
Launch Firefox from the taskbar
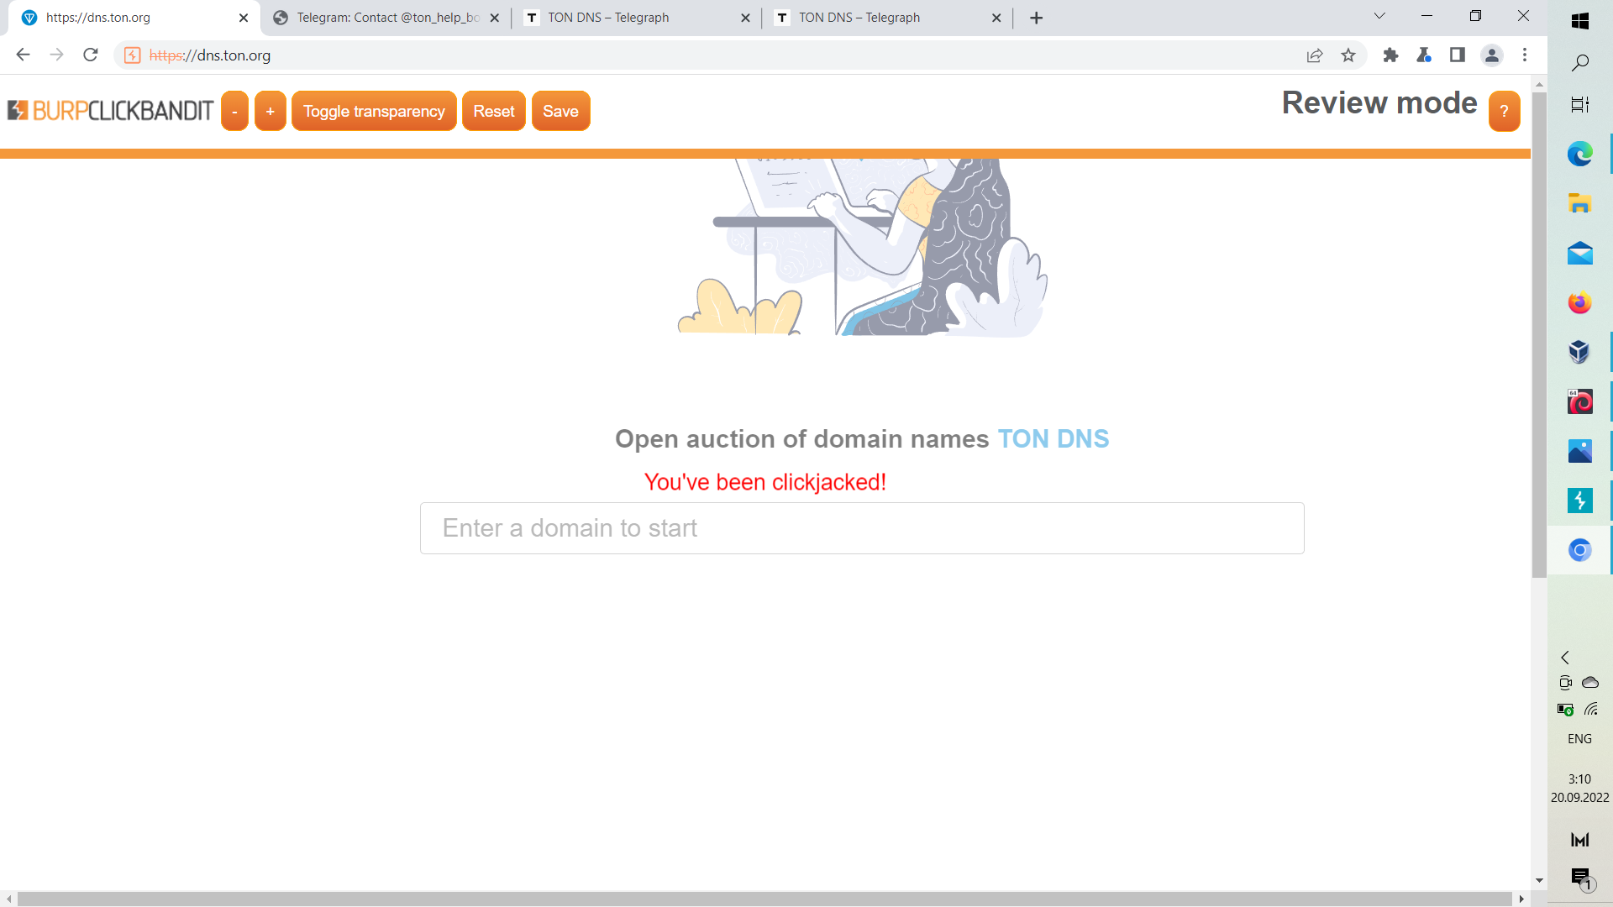coord(1580,302)
